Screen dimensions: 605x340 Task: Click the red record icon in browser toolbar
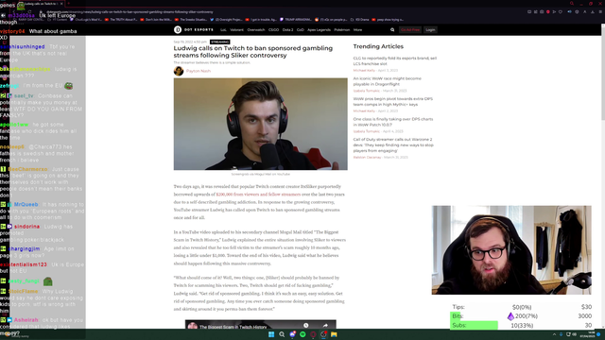(x=548, y=12)
